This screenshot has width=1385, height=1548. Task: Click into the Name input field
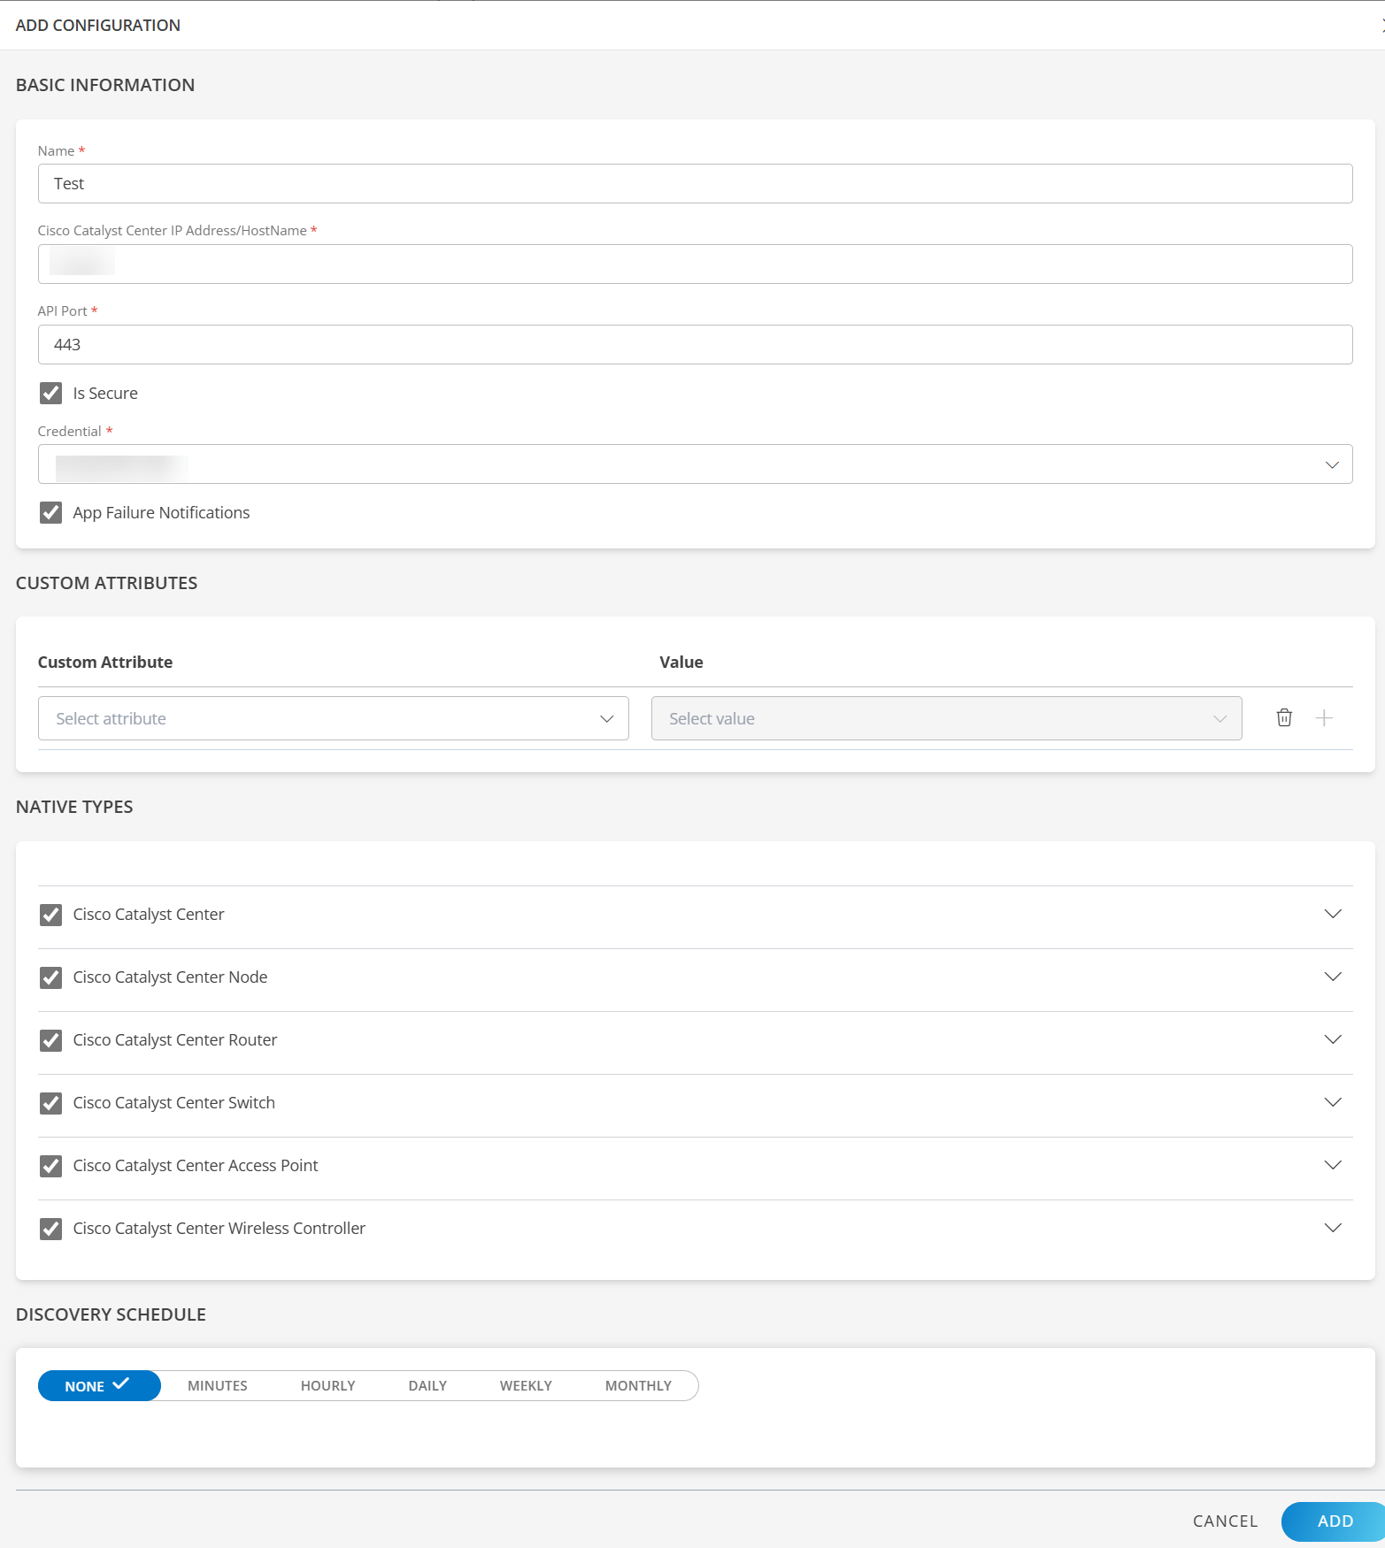pyautogui.click(x=695, y=184)
